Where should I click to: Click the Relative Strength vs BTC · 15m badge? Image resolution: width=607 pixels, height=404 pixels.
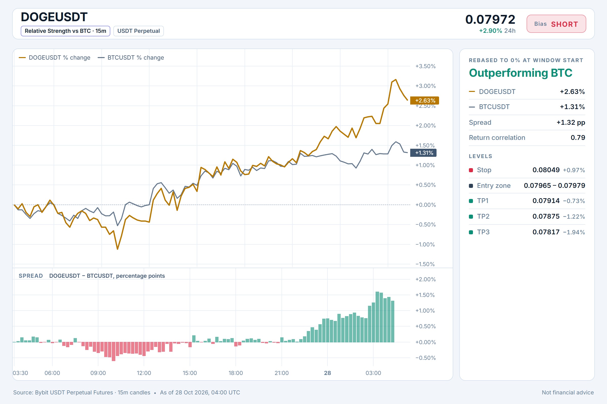[65, 31]
